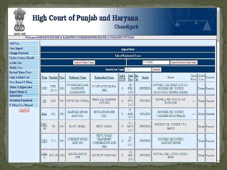The height and width of the screenshot is (170, 227).
Task: Click the List of Registered Cases heading
Action: [x=128, y=56]
